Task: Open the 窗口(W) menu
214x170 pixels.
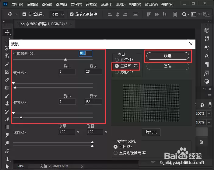Action: [151, 5]
